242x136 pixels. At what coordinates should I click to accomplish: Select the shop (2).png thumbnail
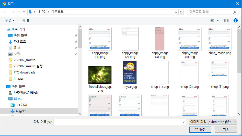pos(190,72)
